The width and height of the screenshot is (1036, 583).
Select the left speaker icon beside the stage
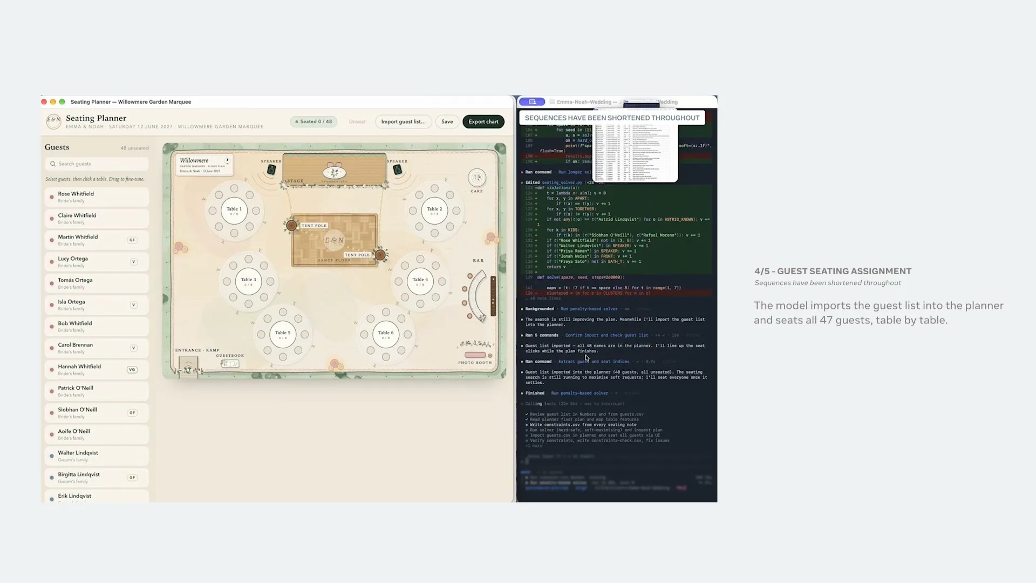(271, 170)
